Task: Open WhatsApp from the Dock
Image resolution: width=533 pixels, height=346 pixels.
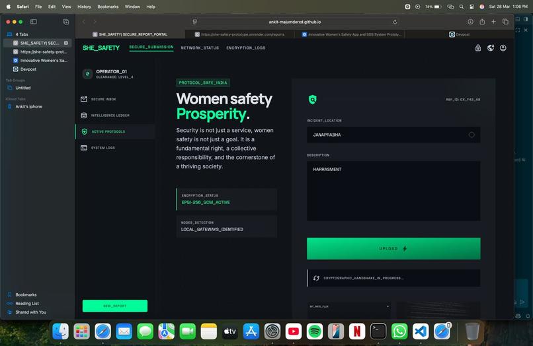Action: click(x=399, y=331)
